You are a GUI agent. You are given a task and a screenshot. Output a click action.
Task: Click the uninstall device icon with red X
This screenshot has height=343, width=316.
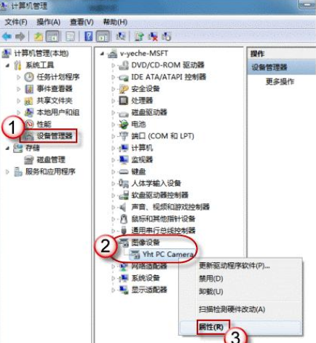click(153, 36)
